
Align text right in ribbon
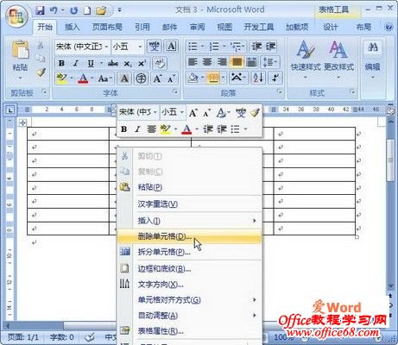(222, 62)
